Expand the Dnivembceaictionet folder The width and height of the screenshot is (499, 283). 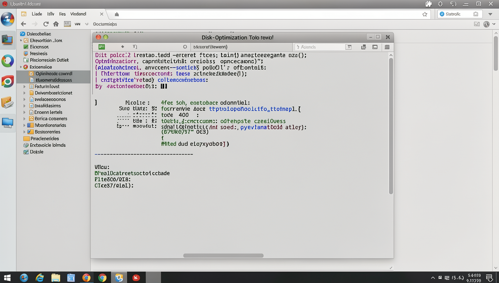click(25, 93)
